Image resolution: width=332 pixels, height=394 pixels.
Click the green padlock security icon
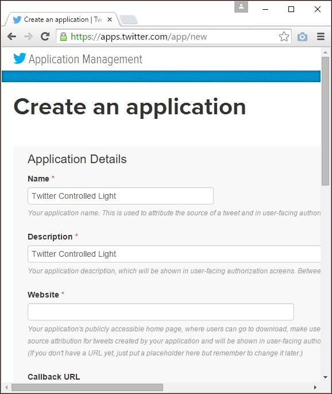(x=63, y=37)
